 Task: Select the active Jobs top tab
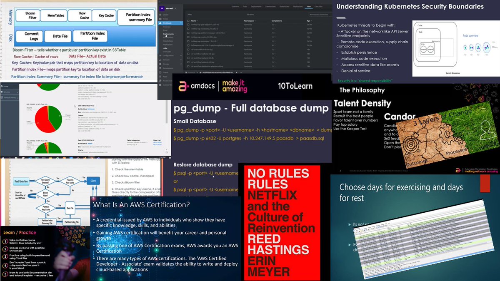(309, 7)
